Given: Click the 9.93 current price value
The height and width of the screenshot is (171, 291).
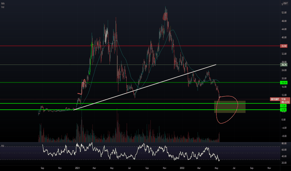Looking at the screenshot, I should (x=284, y=99).
